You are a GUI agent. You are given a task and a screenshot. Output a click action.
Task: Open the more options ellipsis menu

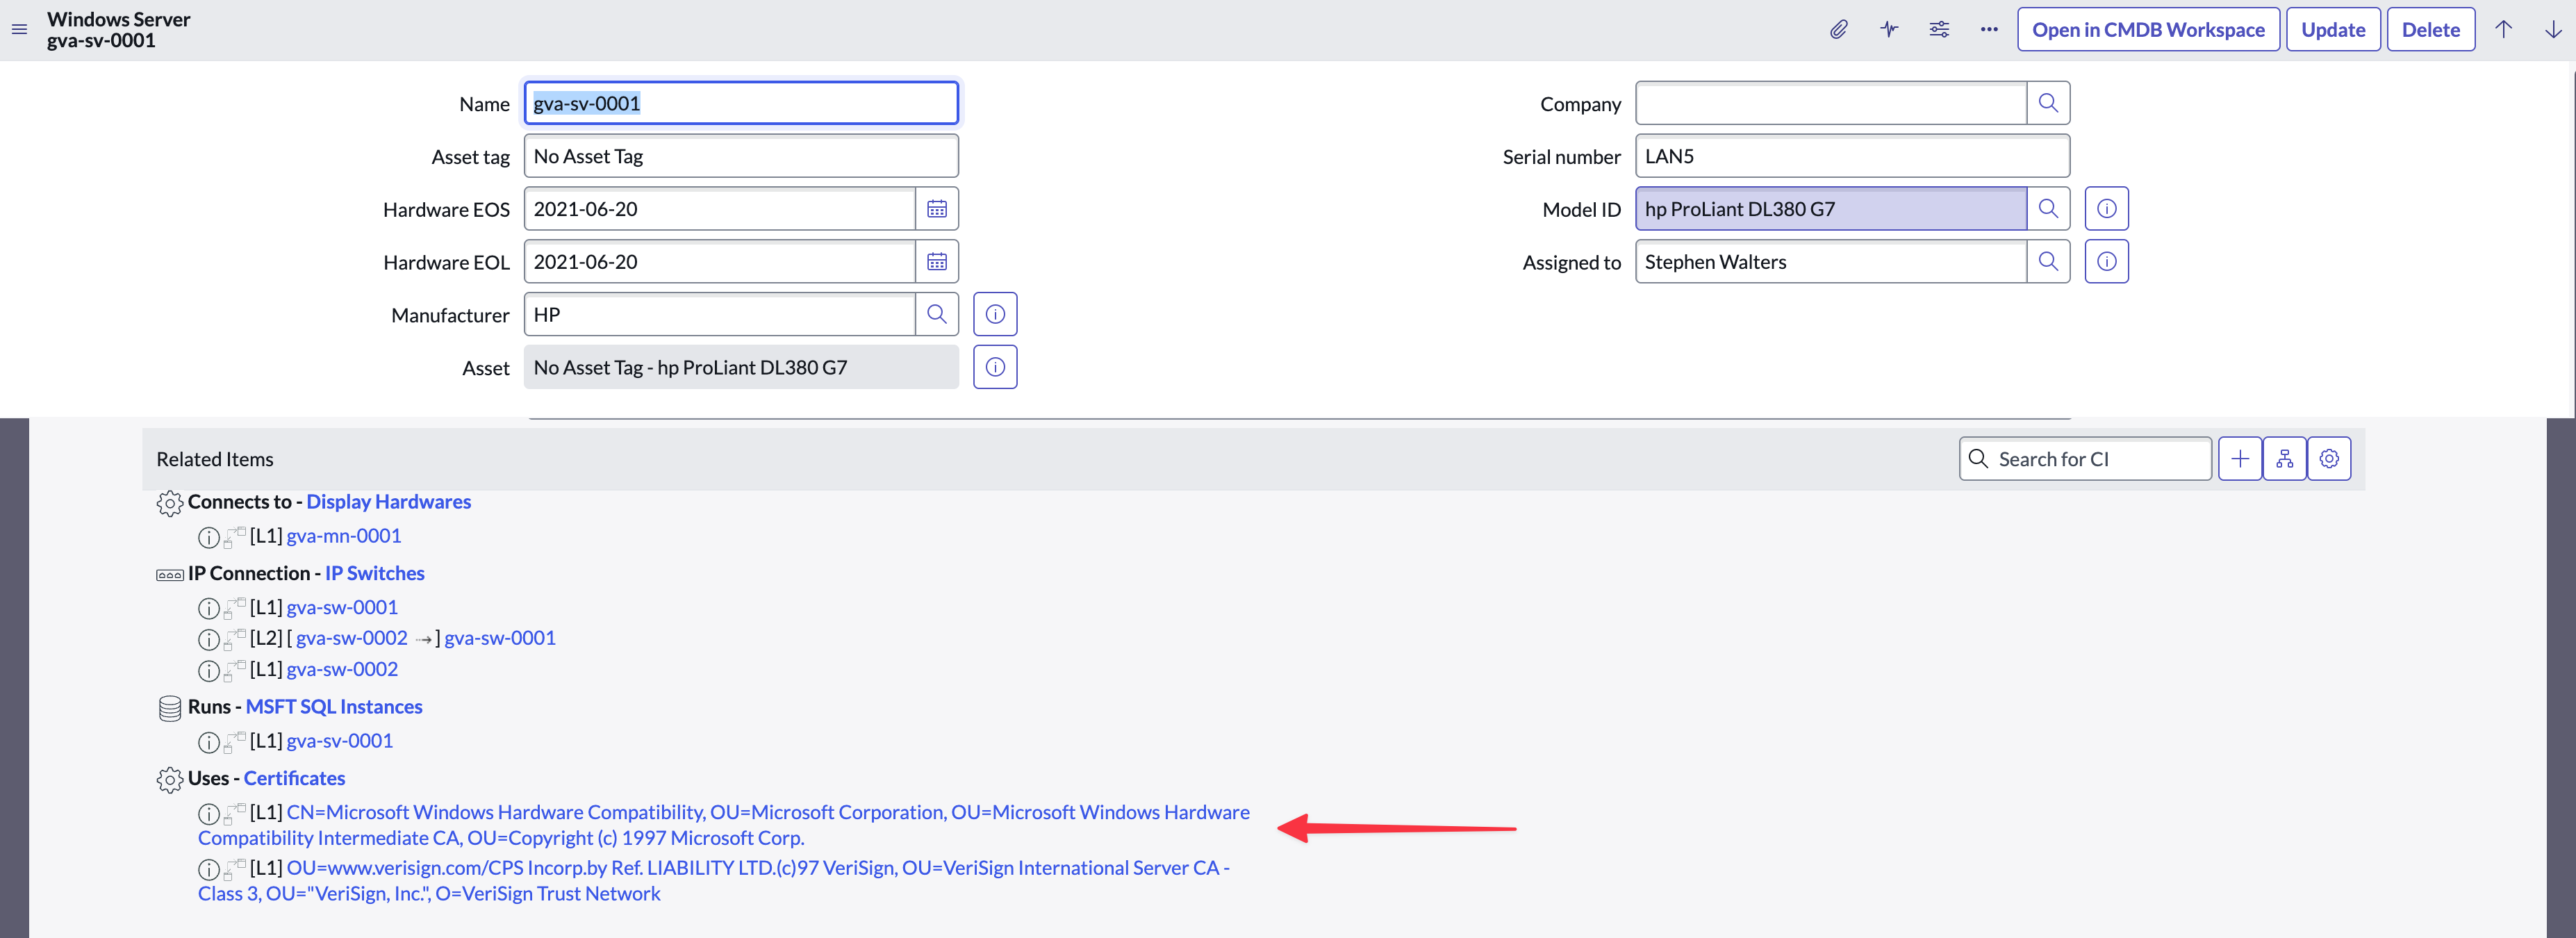1988,30
